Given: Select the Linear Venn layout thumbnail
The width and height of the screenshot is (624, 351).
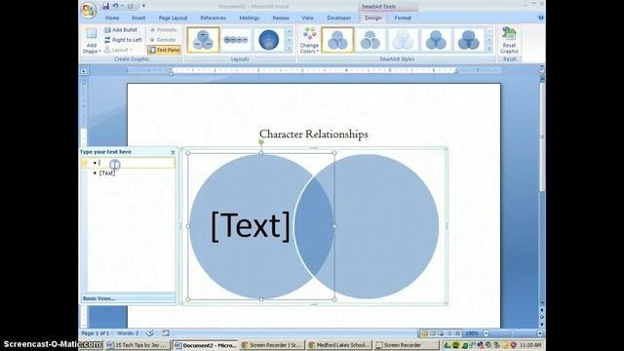Looking at the screenshot, I should (236, 40).
